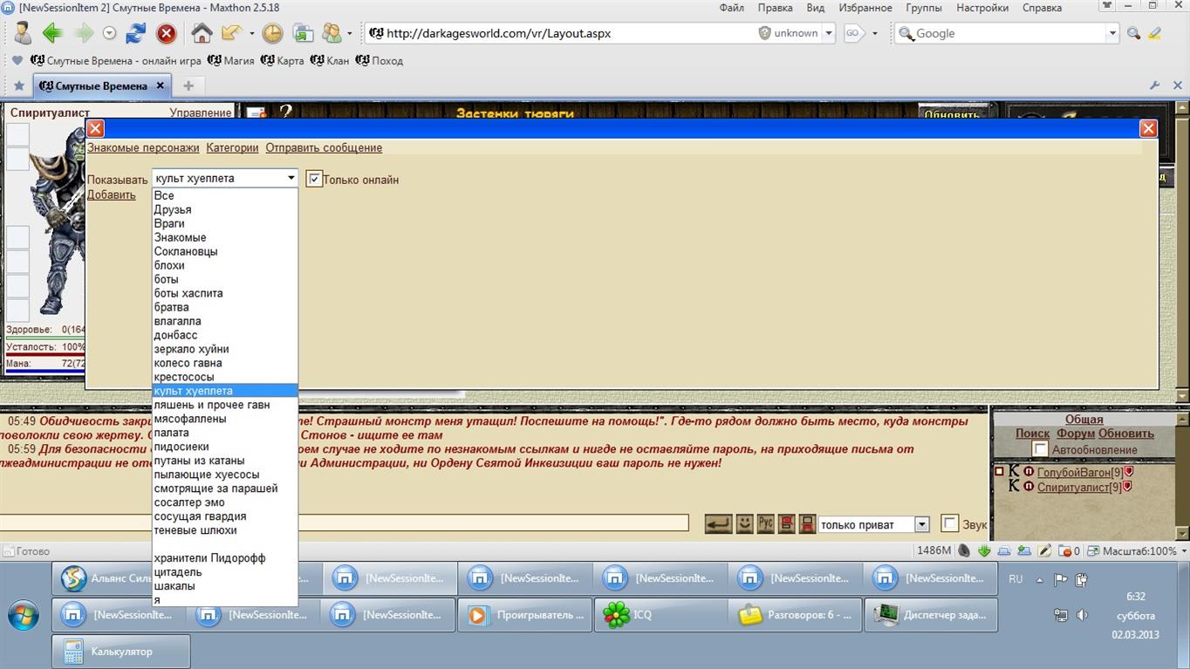Open the Карта bookmark

[284, 61]
